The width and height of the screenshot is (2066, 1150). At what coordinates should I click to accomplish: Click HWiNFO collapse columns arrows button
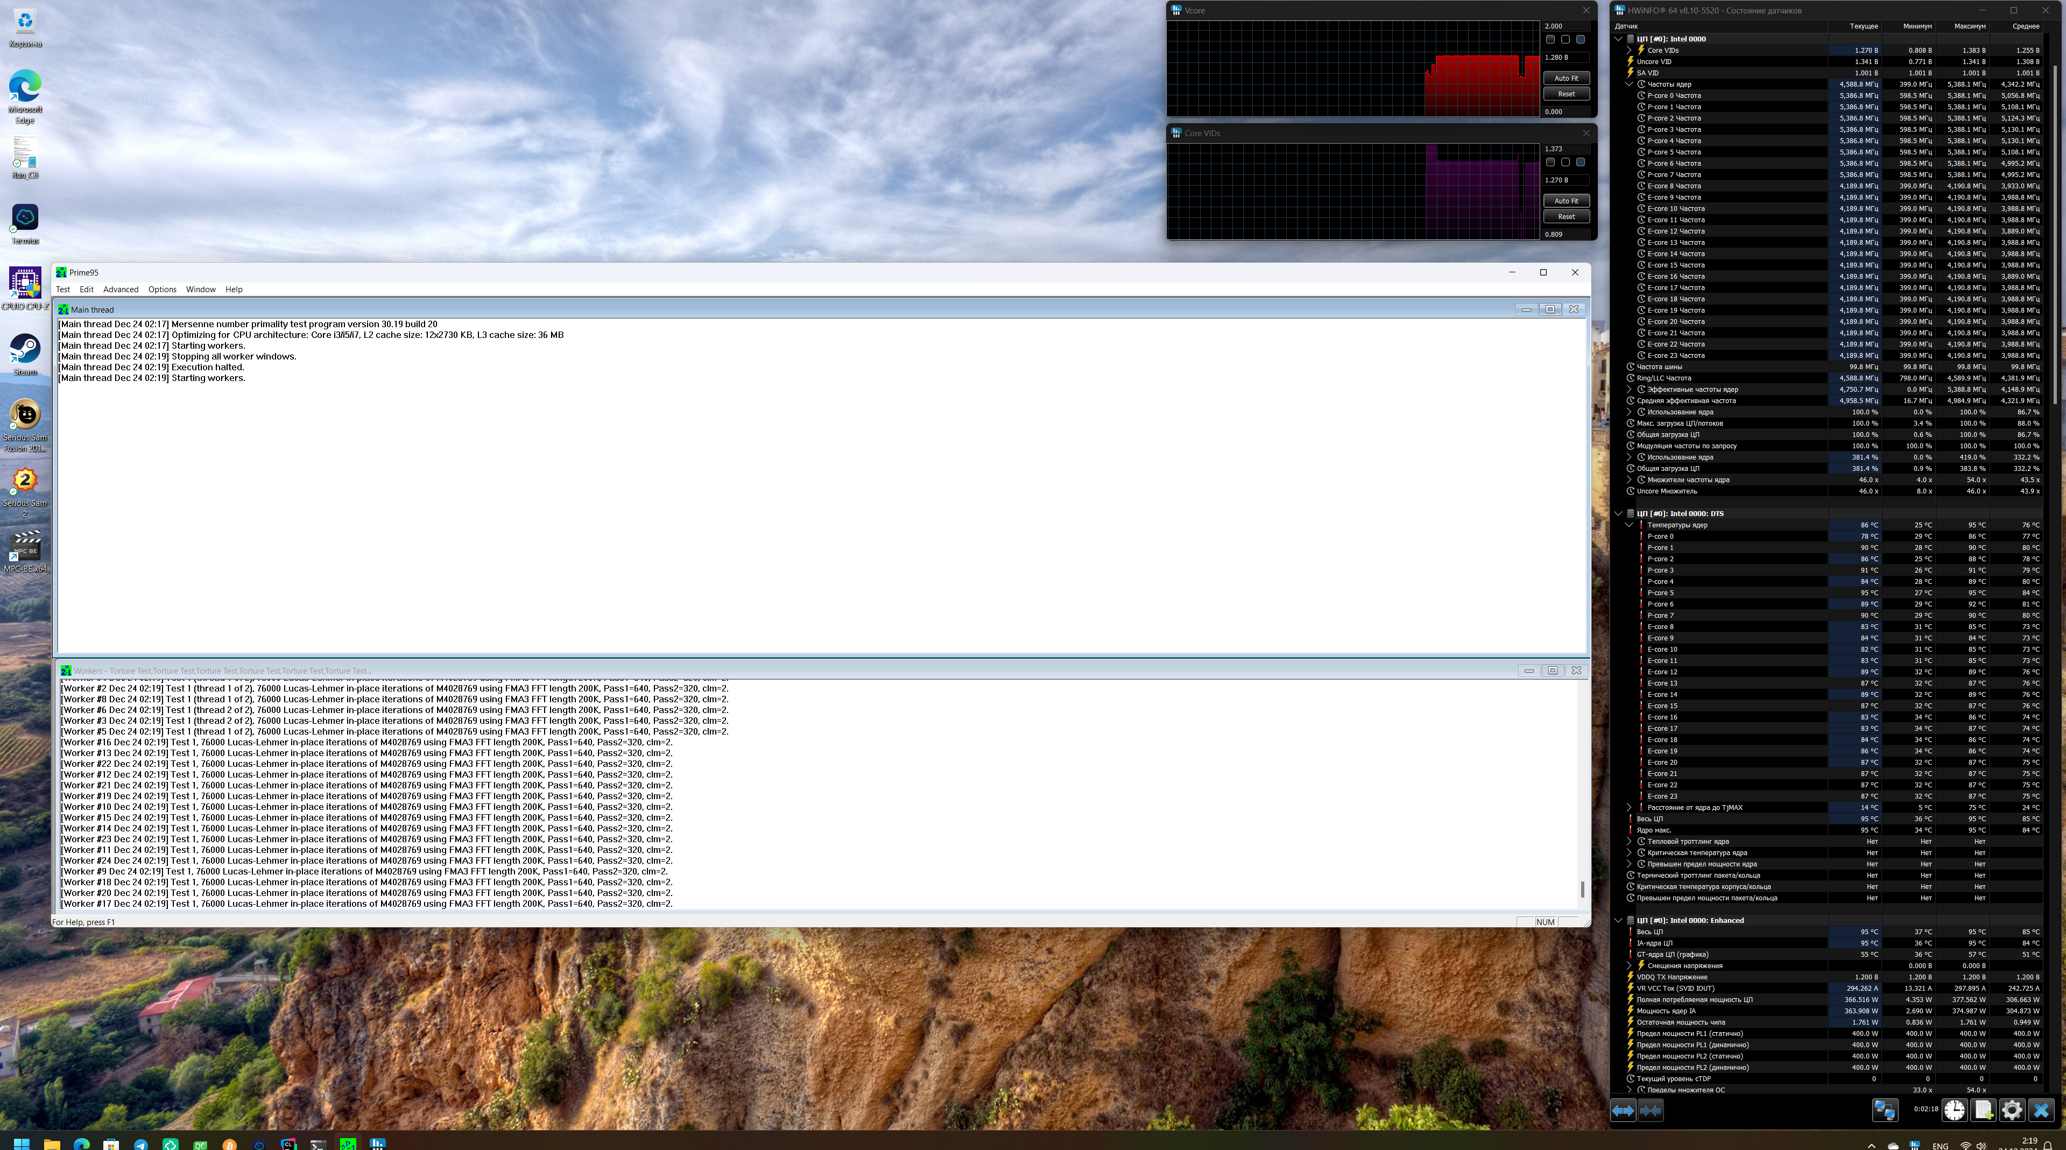(1651, 1111)
